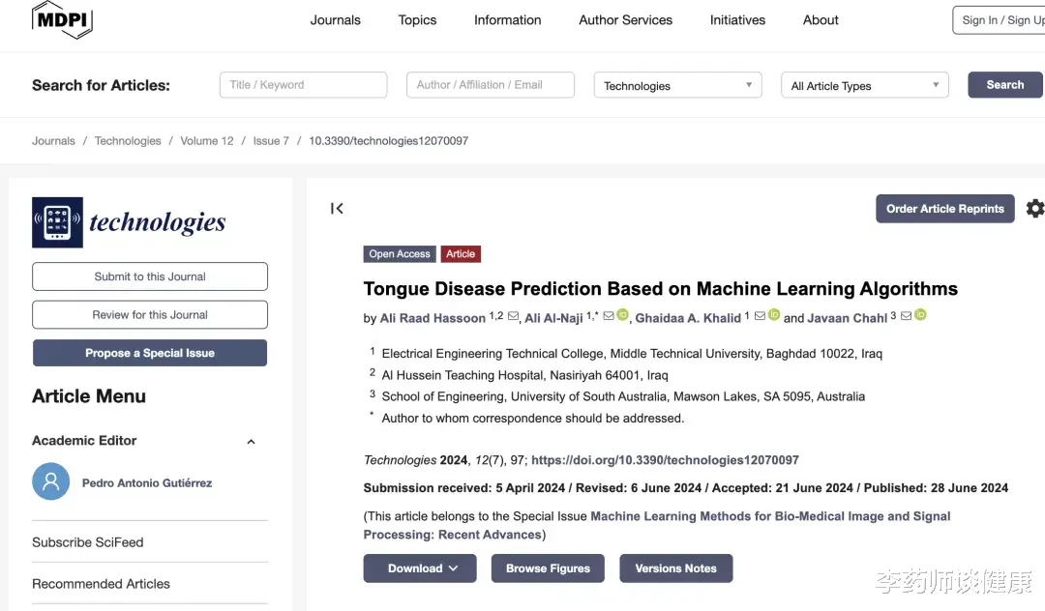Viewport: 1045px width, 611px height.
Task: Collapse the sidebar with first-page arrow icon
Action: tap(338, 208)
